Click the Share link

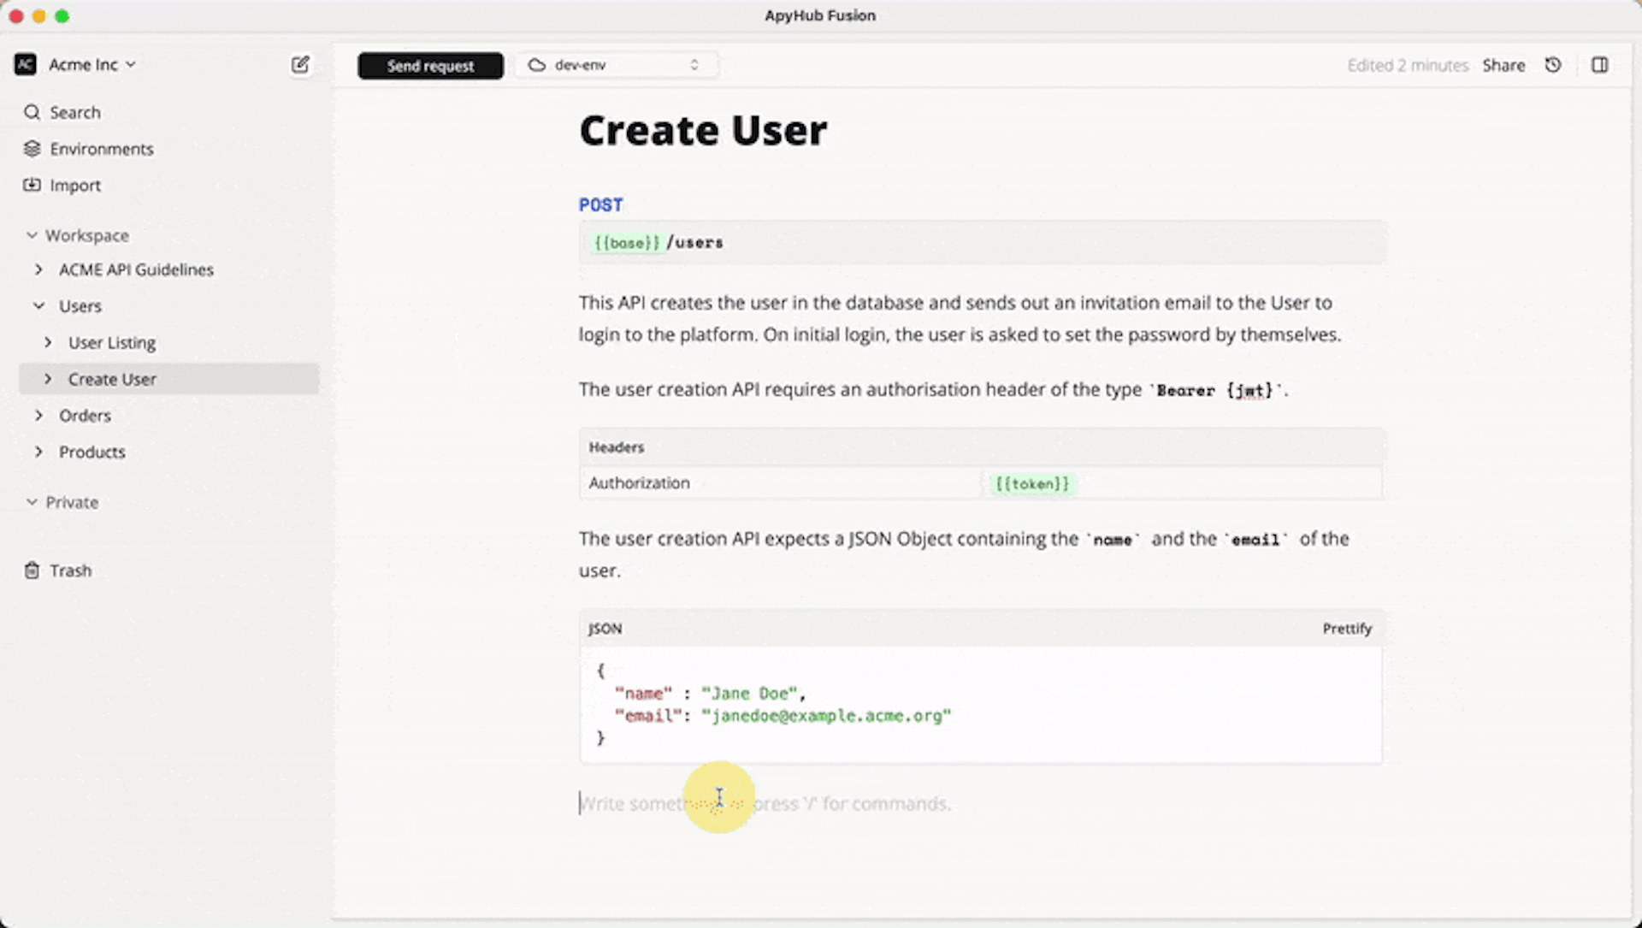click(1503, 64)
